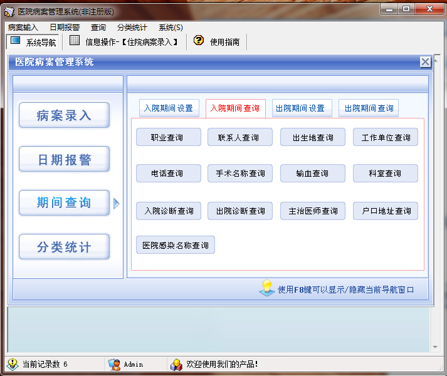Open the 使用指南 guide
Screen dimensions: 447x376
coord(217,42)
